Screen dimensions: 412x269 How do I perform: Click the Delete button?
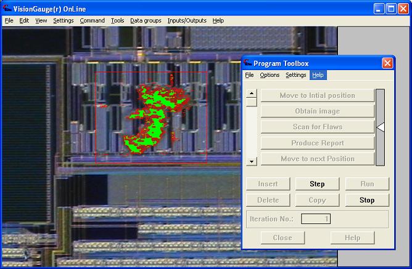click(x=268, y=200)
